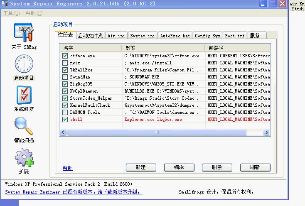The image size is (305, 206).
Task: Switch to the Config.Sys tab
Action: click(x=207, y=36)
